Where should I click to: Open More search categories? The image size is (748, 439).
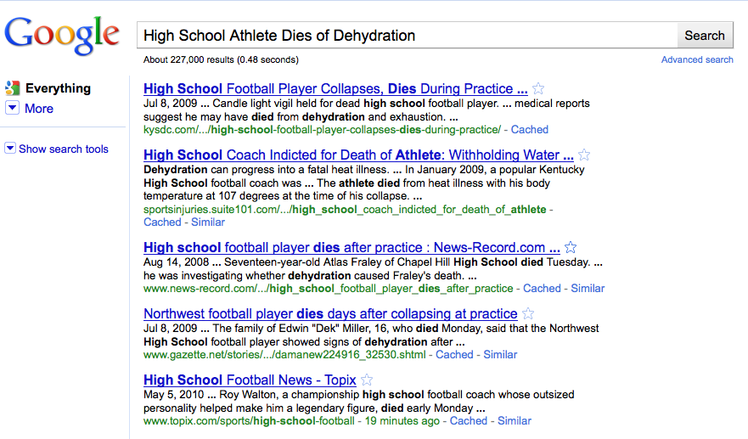click(x=39, y=109)
